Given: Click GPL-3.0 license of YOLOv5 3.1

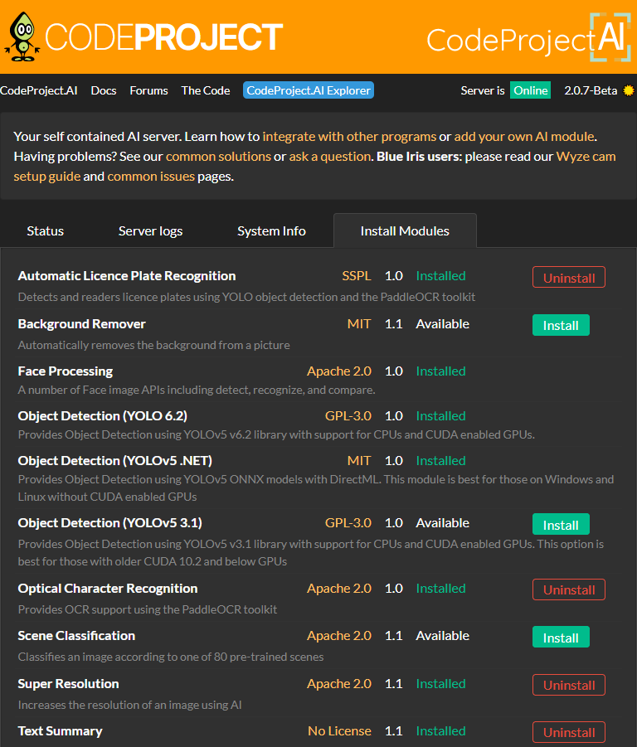Looking at the screenshot, I should [x=348, y=522].
